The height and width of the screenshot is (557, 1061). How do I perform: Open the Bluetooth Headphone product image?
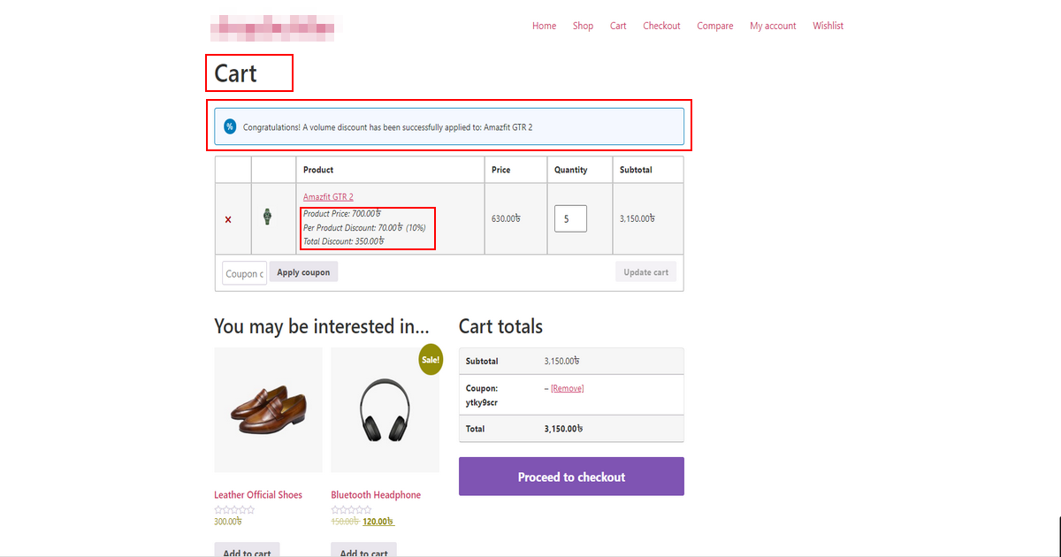pos(385,410)
